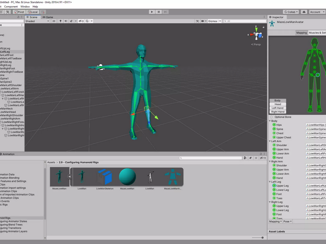Toggle scene audio speaker icon
Viewport: 326px width, 244px height.
66,21
